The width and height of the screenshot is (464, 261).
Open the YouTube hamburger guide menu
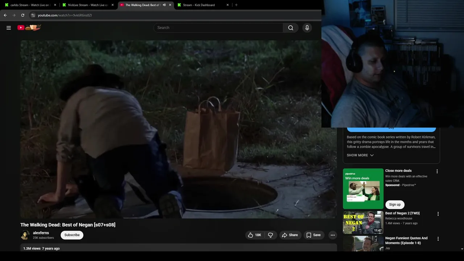tap(9, 28)
